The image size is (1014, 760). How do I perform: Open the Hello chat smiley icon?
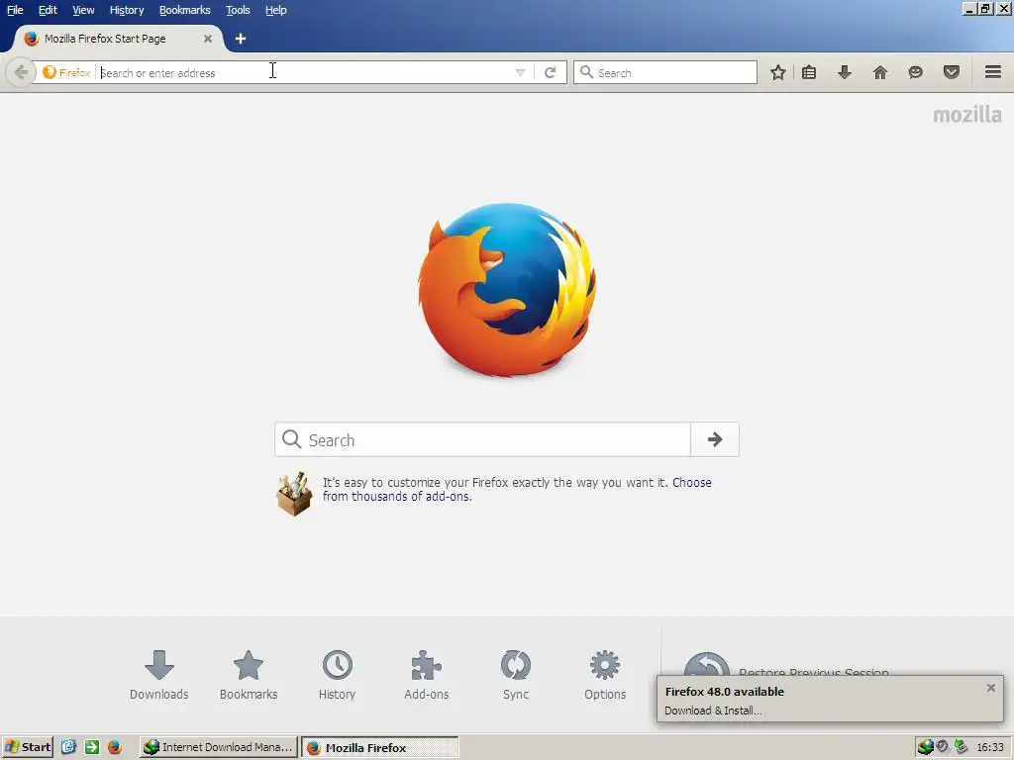click(915, 72)
